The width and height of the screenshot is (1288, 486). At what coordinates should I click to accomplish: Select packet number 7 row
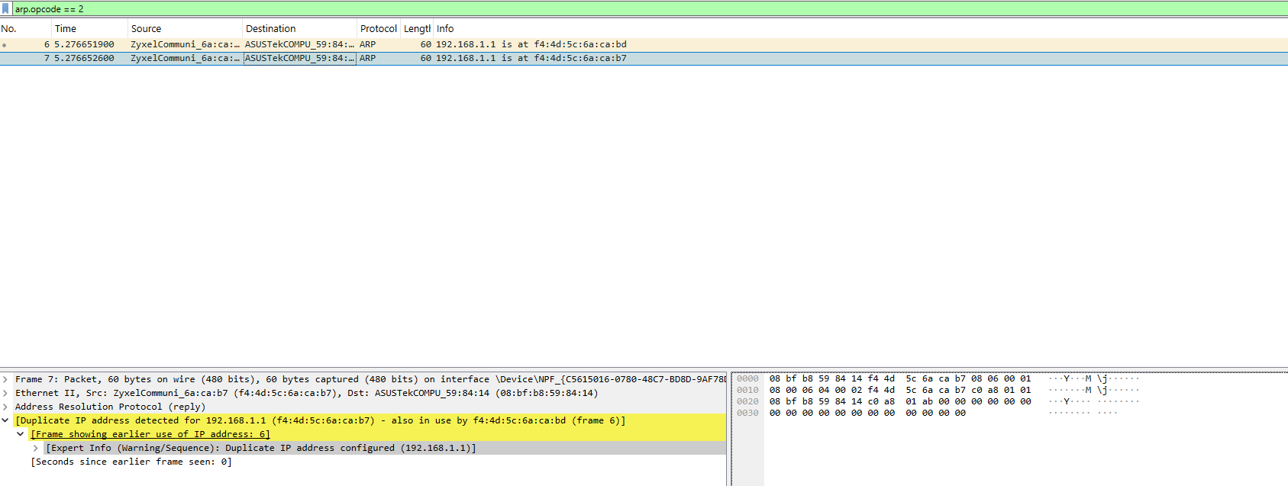(x=644, y=58)
